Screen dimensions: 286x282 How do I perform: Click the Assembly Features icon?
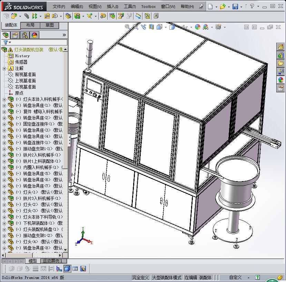pos(77,16)
